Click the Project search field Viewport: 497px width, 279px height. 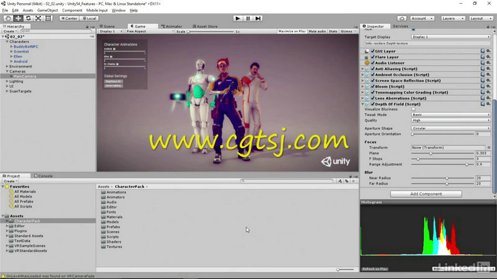point(287,181)
